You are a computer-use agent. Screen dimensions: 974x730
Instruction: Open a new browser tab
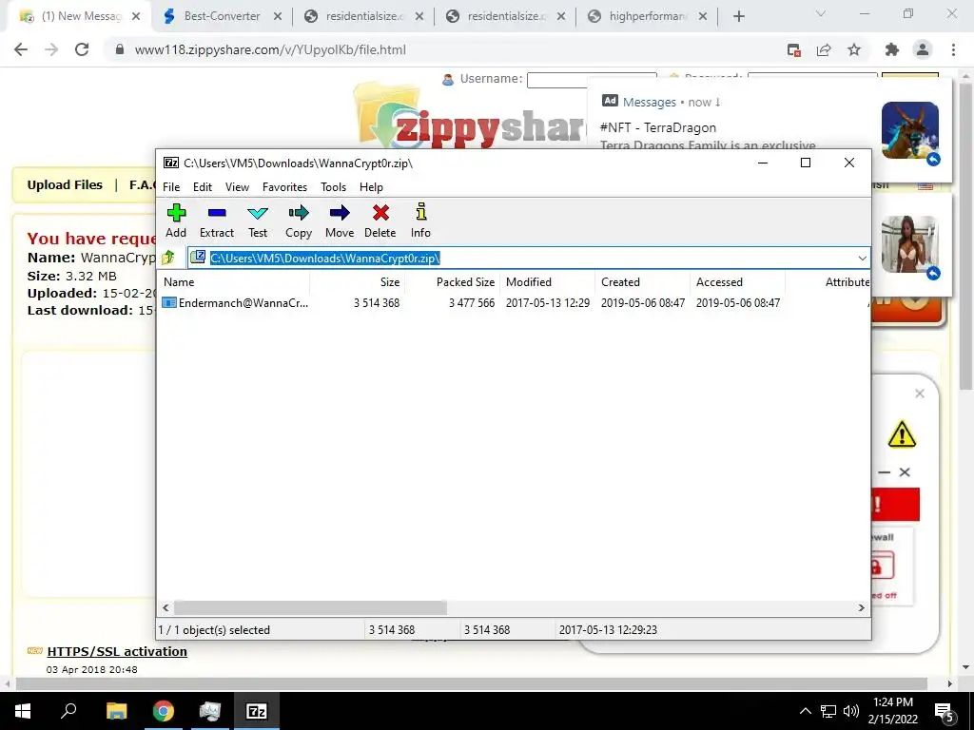[x=738, y=17]
